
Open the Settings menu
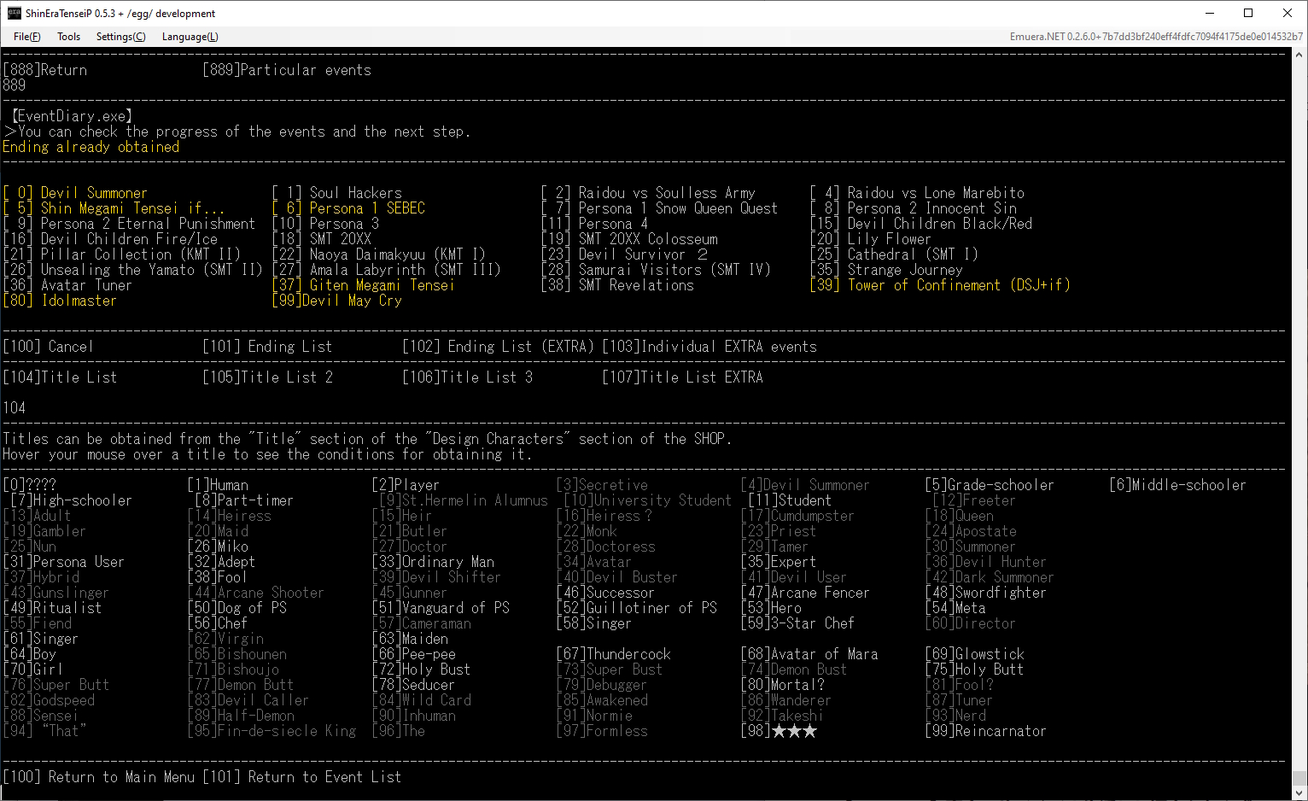pyautogui.click(x=120, y=37)
